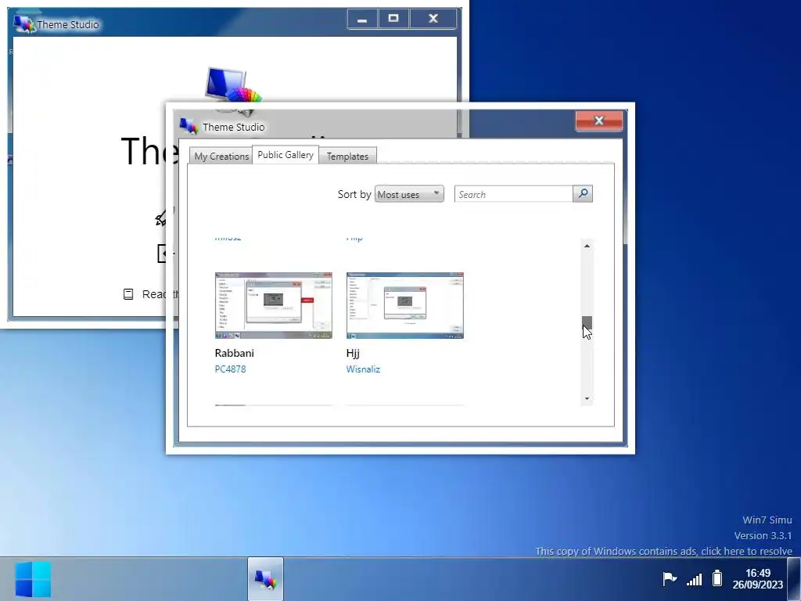801x601 pixels.
Task: Select the Public Gallery tab
Action: coord(285,154)
